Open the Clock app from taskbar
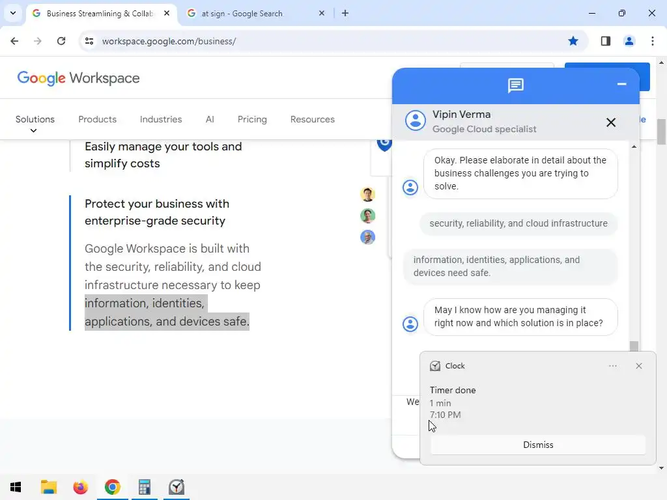Screen dimensions: 667x500 click(x=176, y=487)
